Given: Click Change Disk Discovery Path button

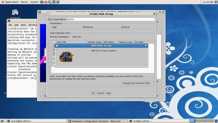Looking at the screenshot, I should pos(137,83).
